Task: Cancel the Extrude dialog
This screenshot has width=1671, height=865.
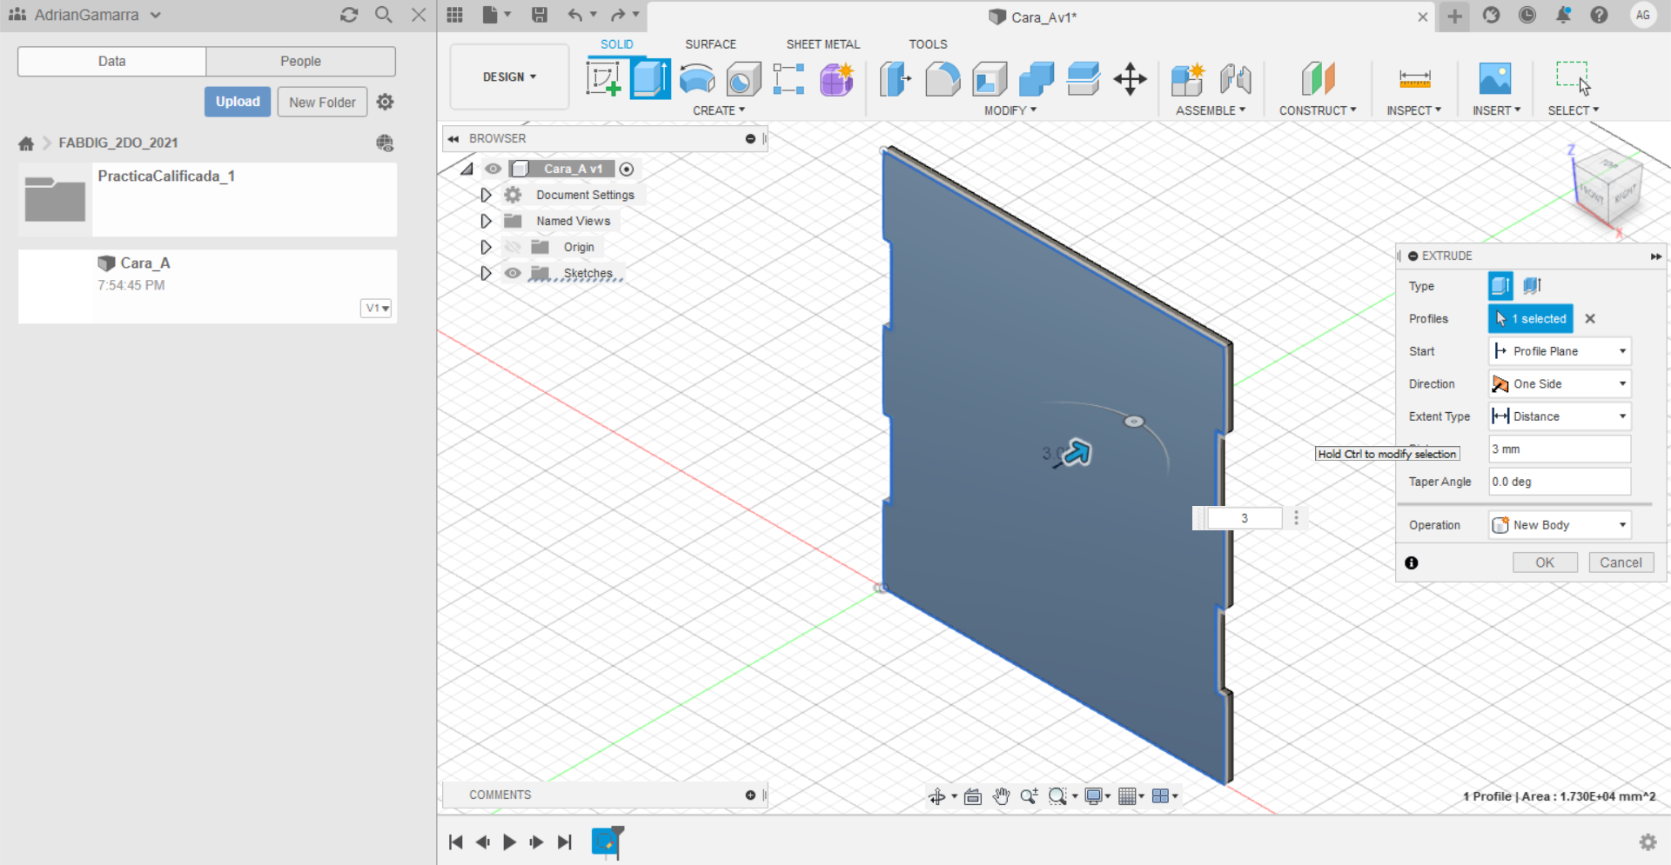Action: [x=1621, y=562]
